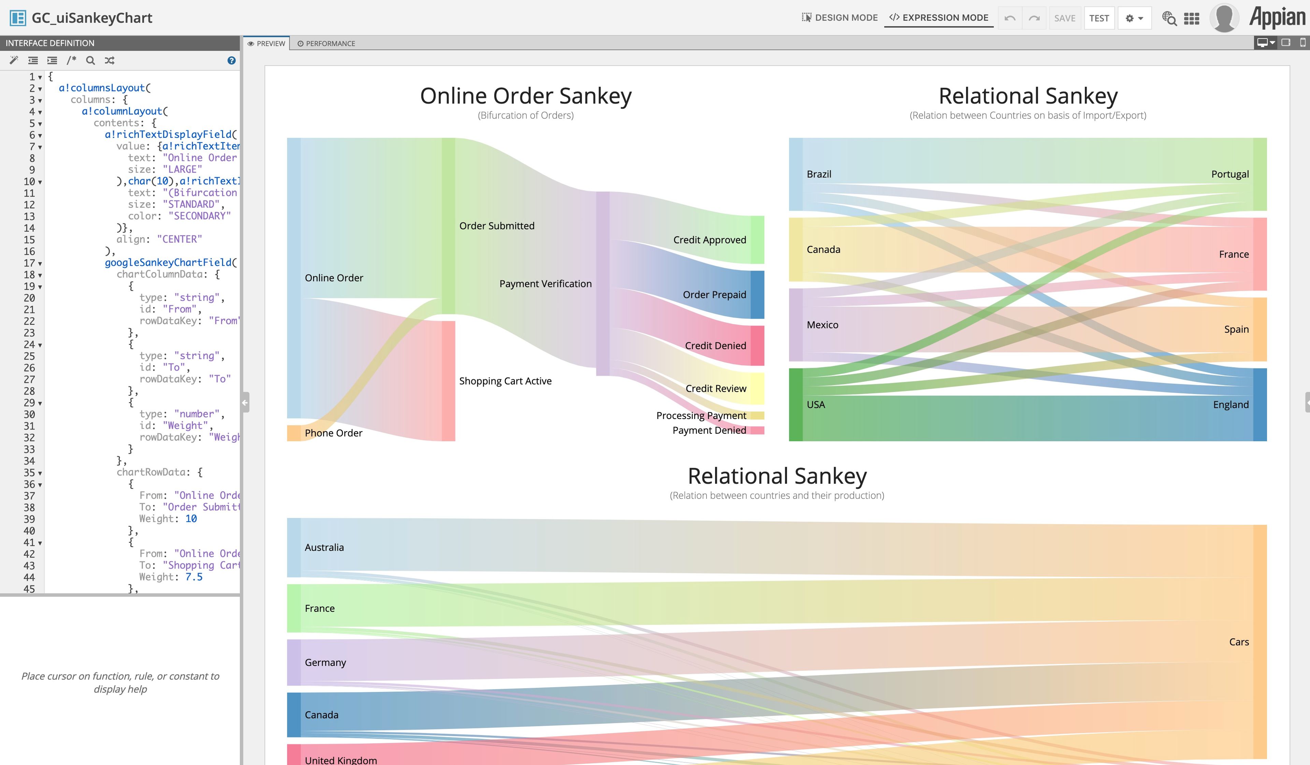Image resolution: width=1310 pixels, height=765 pixels.
Task: Click code line 'align: "CENTER"'
Action: [x=159, y=239]
